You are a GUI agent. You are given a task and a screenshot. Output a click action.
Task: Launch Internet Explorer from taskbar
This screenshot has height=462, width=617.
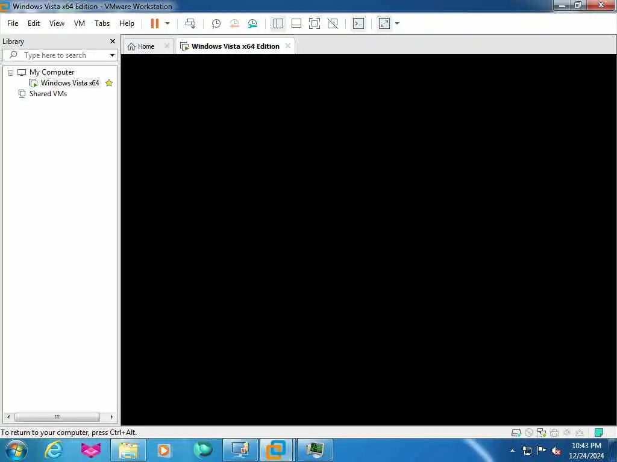click(54, 450)
